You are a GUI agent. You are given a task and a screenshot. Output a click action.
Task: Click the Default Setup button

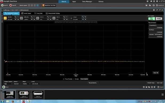point(151,83)
